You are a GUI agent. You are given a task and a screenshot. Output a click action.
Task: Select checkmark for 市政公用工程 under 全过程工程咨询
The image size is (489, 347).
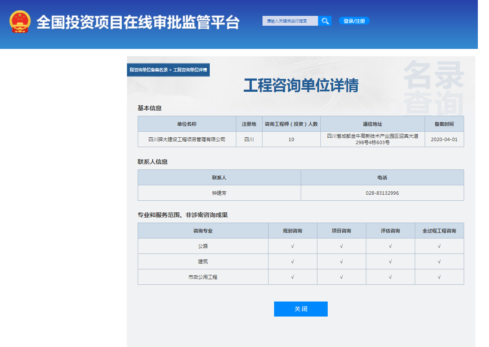(x=439, y=277)
